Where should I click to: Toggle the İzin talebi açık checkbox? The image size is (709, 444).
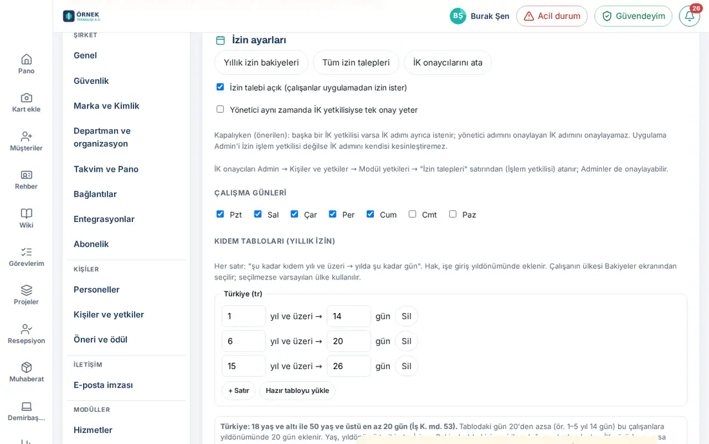(220, 87)
